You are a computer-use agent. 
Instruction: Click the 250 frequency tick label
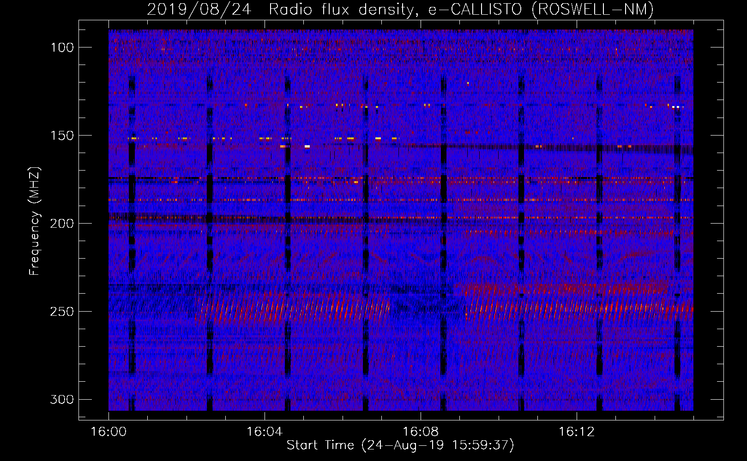pyautogui.click(x=62, y=312)
